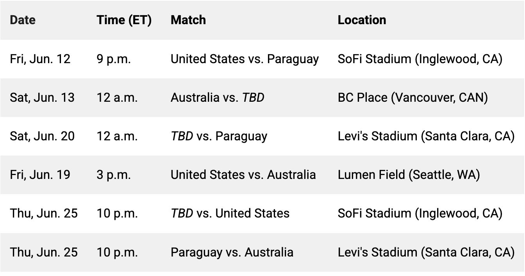The image size is (525, 276).
Task: Select the Sat, Jun. 13 date cell
Action: (42, 97)
